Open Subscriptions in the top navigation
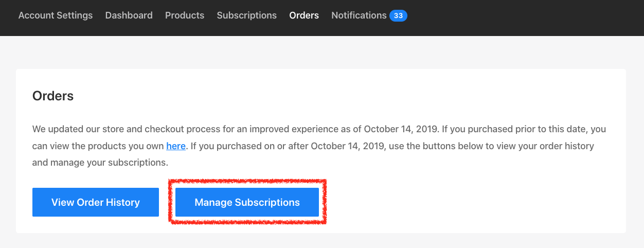The width and height of the screenshot is (644, 248). [x=246, y=15]
